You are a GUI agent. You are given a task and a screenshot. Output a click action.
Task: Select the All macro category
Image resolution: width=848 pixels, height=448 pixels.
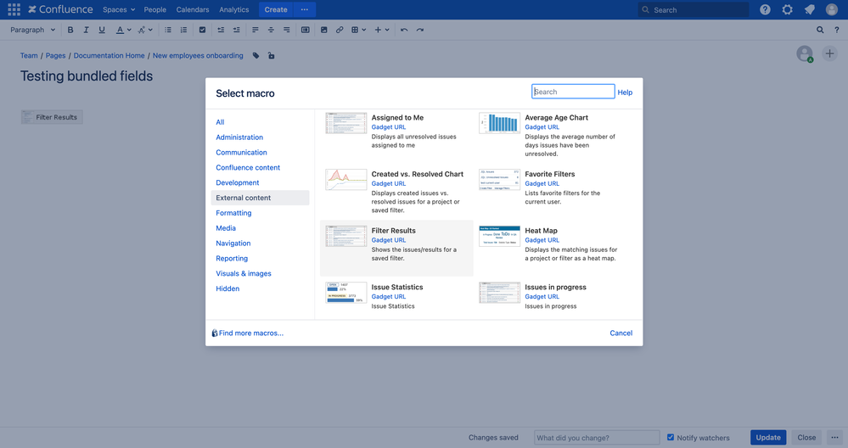[220, 122]
